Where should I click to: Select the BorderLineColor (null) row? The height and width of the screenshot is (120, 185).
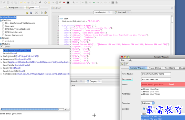point(14,71)
